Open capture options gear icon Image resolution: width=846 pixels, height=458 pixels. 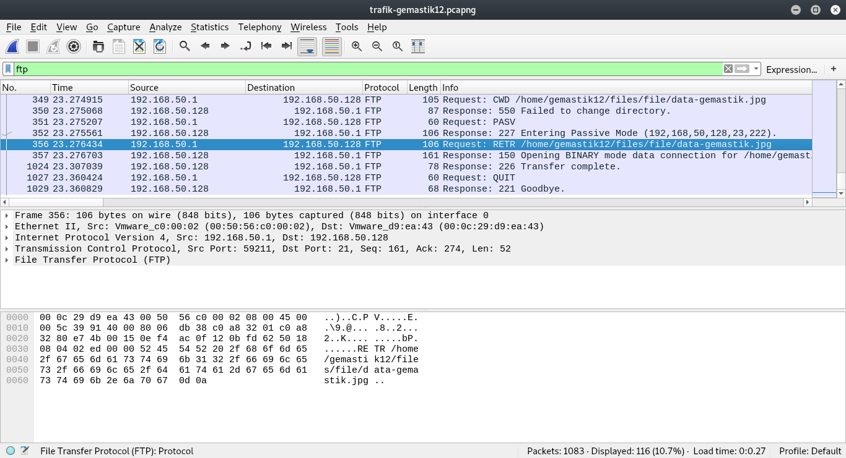click(x=74, y=46)
